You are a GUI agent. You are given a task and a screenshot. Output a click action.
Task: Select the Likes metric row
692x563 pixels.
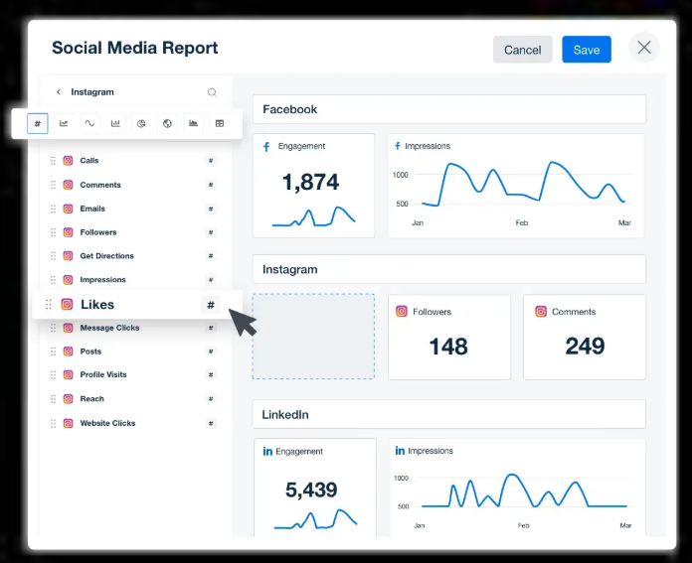(x=97, y=305)
